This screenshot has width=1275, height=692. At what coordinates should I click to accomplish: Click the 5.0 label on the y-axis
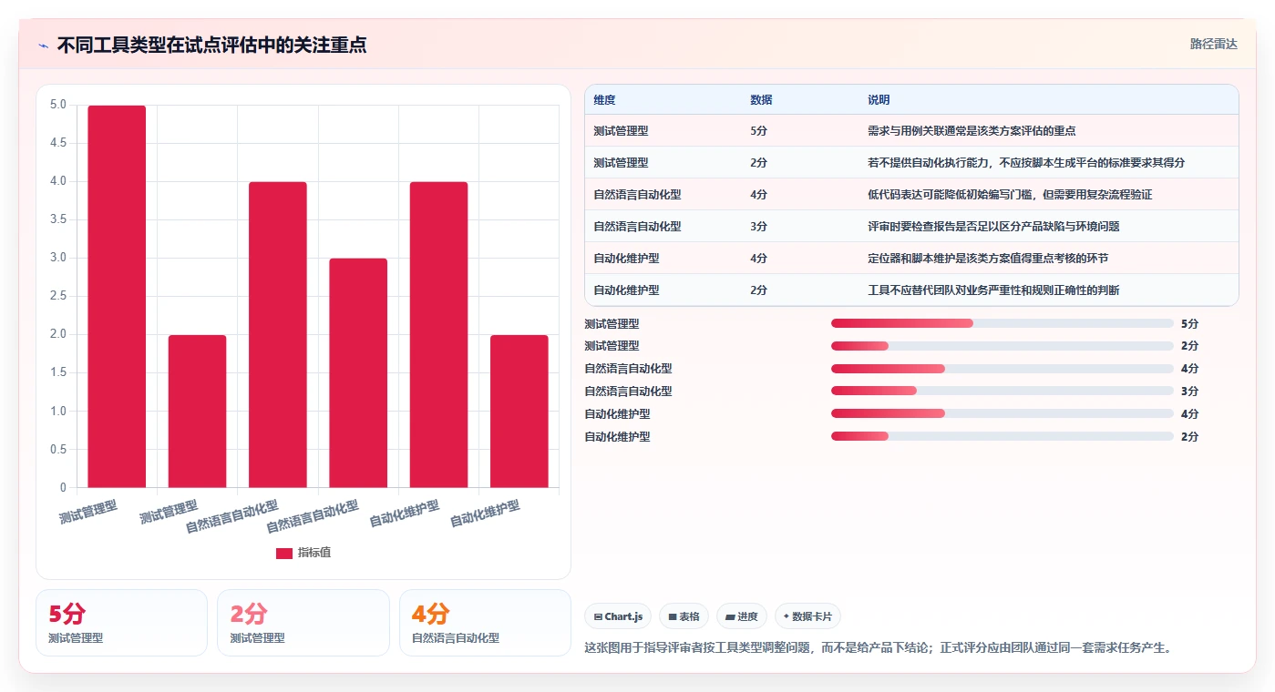(x=58, y=105)
